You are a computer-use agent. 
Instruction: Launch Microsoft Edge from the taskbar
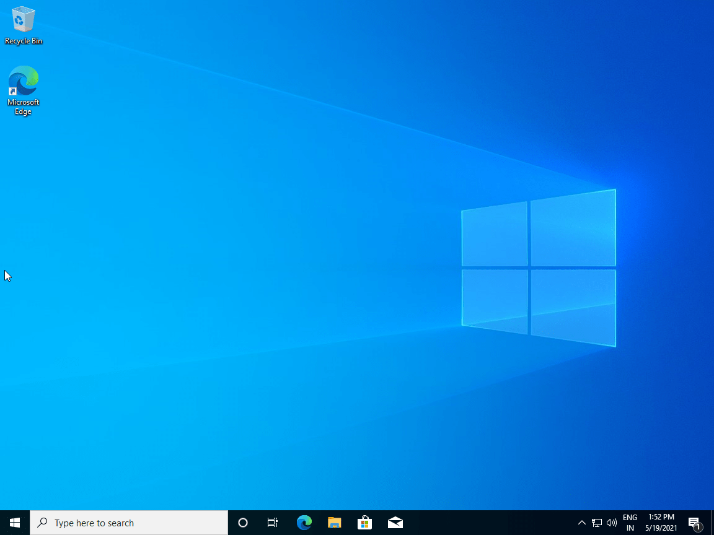coord(304,523)
